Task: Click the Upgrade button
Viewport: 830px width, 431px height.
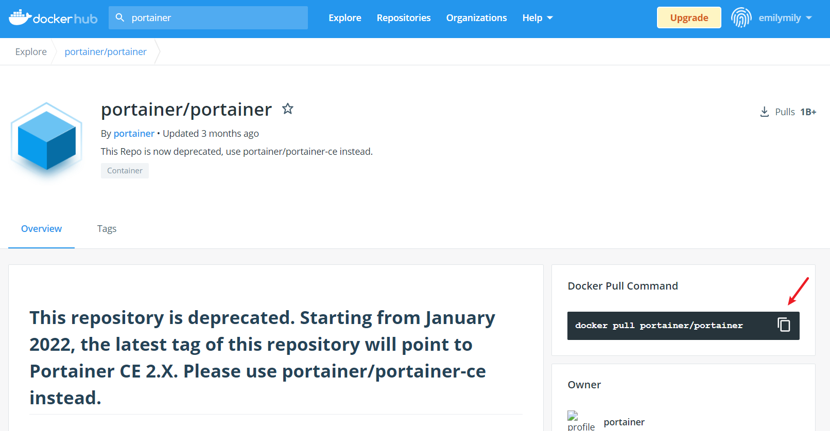Action: (x=689, y=17)
